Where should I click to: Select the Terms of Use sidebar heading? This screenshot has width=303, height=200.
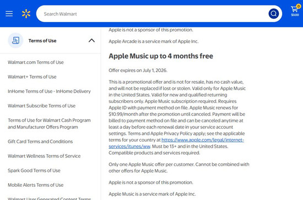[x=42, y=41]
